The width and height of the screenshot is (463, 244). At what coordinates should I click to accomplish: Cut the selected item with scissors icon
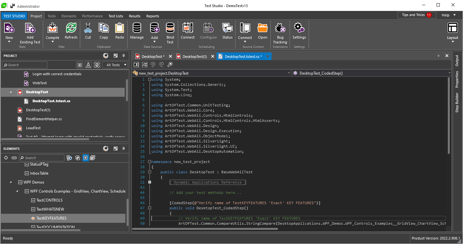88,28
